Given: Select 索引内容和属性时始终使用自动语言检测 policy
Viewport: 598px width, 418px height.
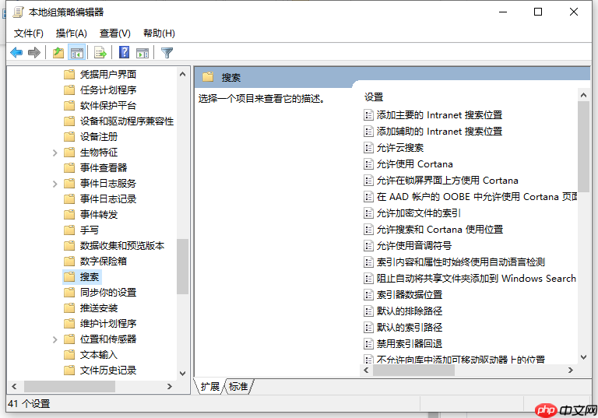Looking at the screenshot, I should tap(461, 262).
